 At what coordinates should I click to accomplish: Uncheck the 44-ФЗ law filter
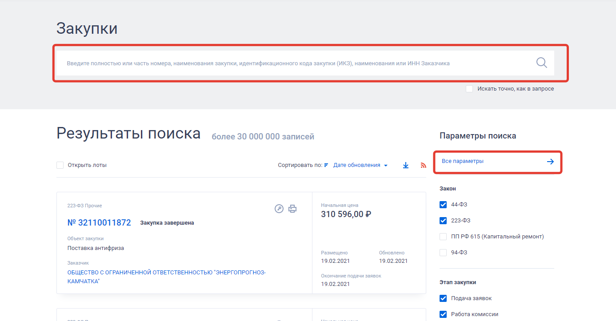click(443, 205)
